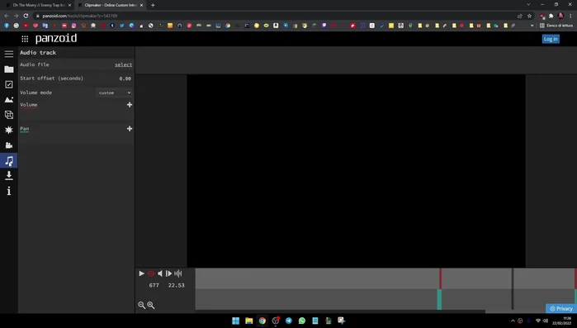Select the red Volume keyframe marker on timeline
This screenshot has height=328, width=577.
(440, 278)
